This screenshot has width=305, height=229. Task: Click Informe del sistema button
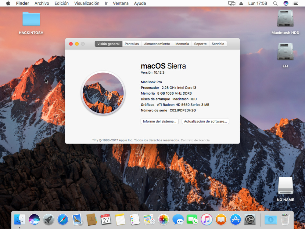[160, 121]
